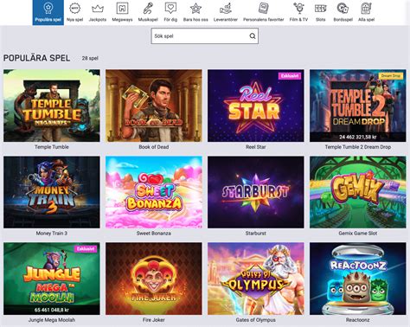The height and width of the screenshot is (327, 410).
Task: Open the Temple Tumble Megaways thumbnail
Action: 52,106
